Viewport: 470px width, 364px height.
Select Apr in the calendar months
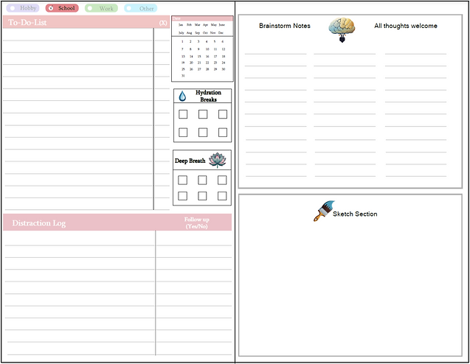click(205, 25)
